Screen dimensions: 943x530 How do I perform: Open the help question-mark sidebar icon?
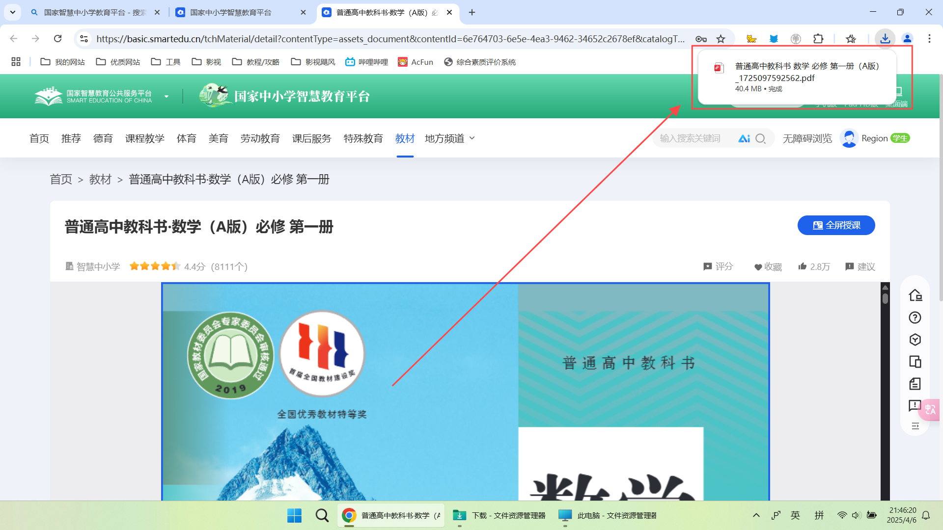pos(915,318)
